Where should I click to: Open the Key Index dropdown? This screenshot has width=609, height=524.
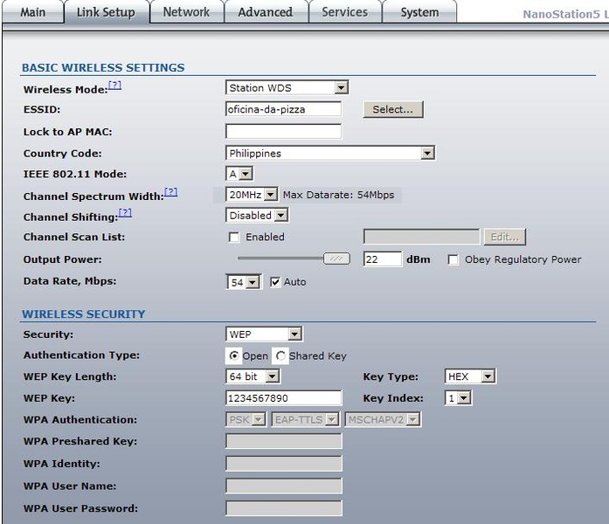tap(459, 398)
